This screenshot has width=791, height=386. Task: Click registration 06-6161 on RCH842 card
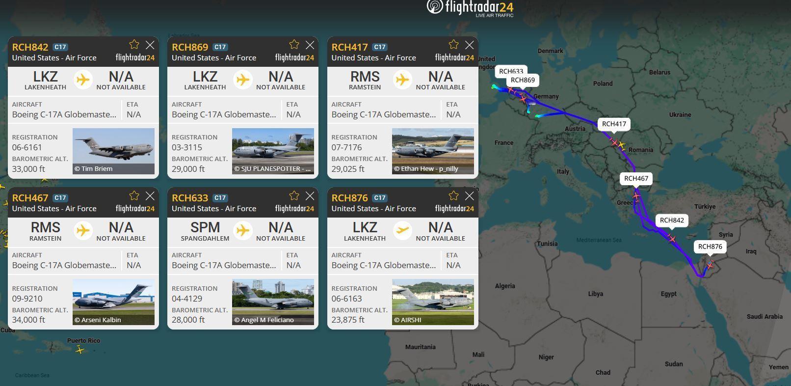click(x=27, y=147)
